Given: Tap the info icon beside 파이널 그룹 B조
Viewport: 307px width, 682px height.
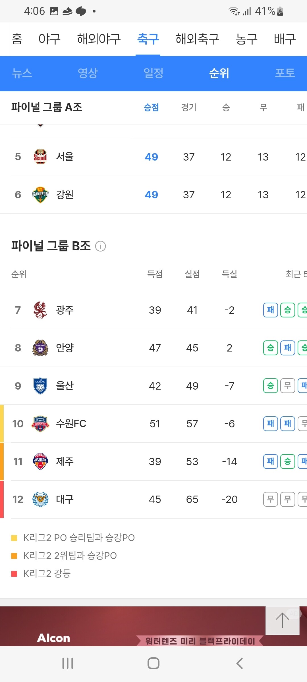Looking at the screenshot, I should pos(100,246).
